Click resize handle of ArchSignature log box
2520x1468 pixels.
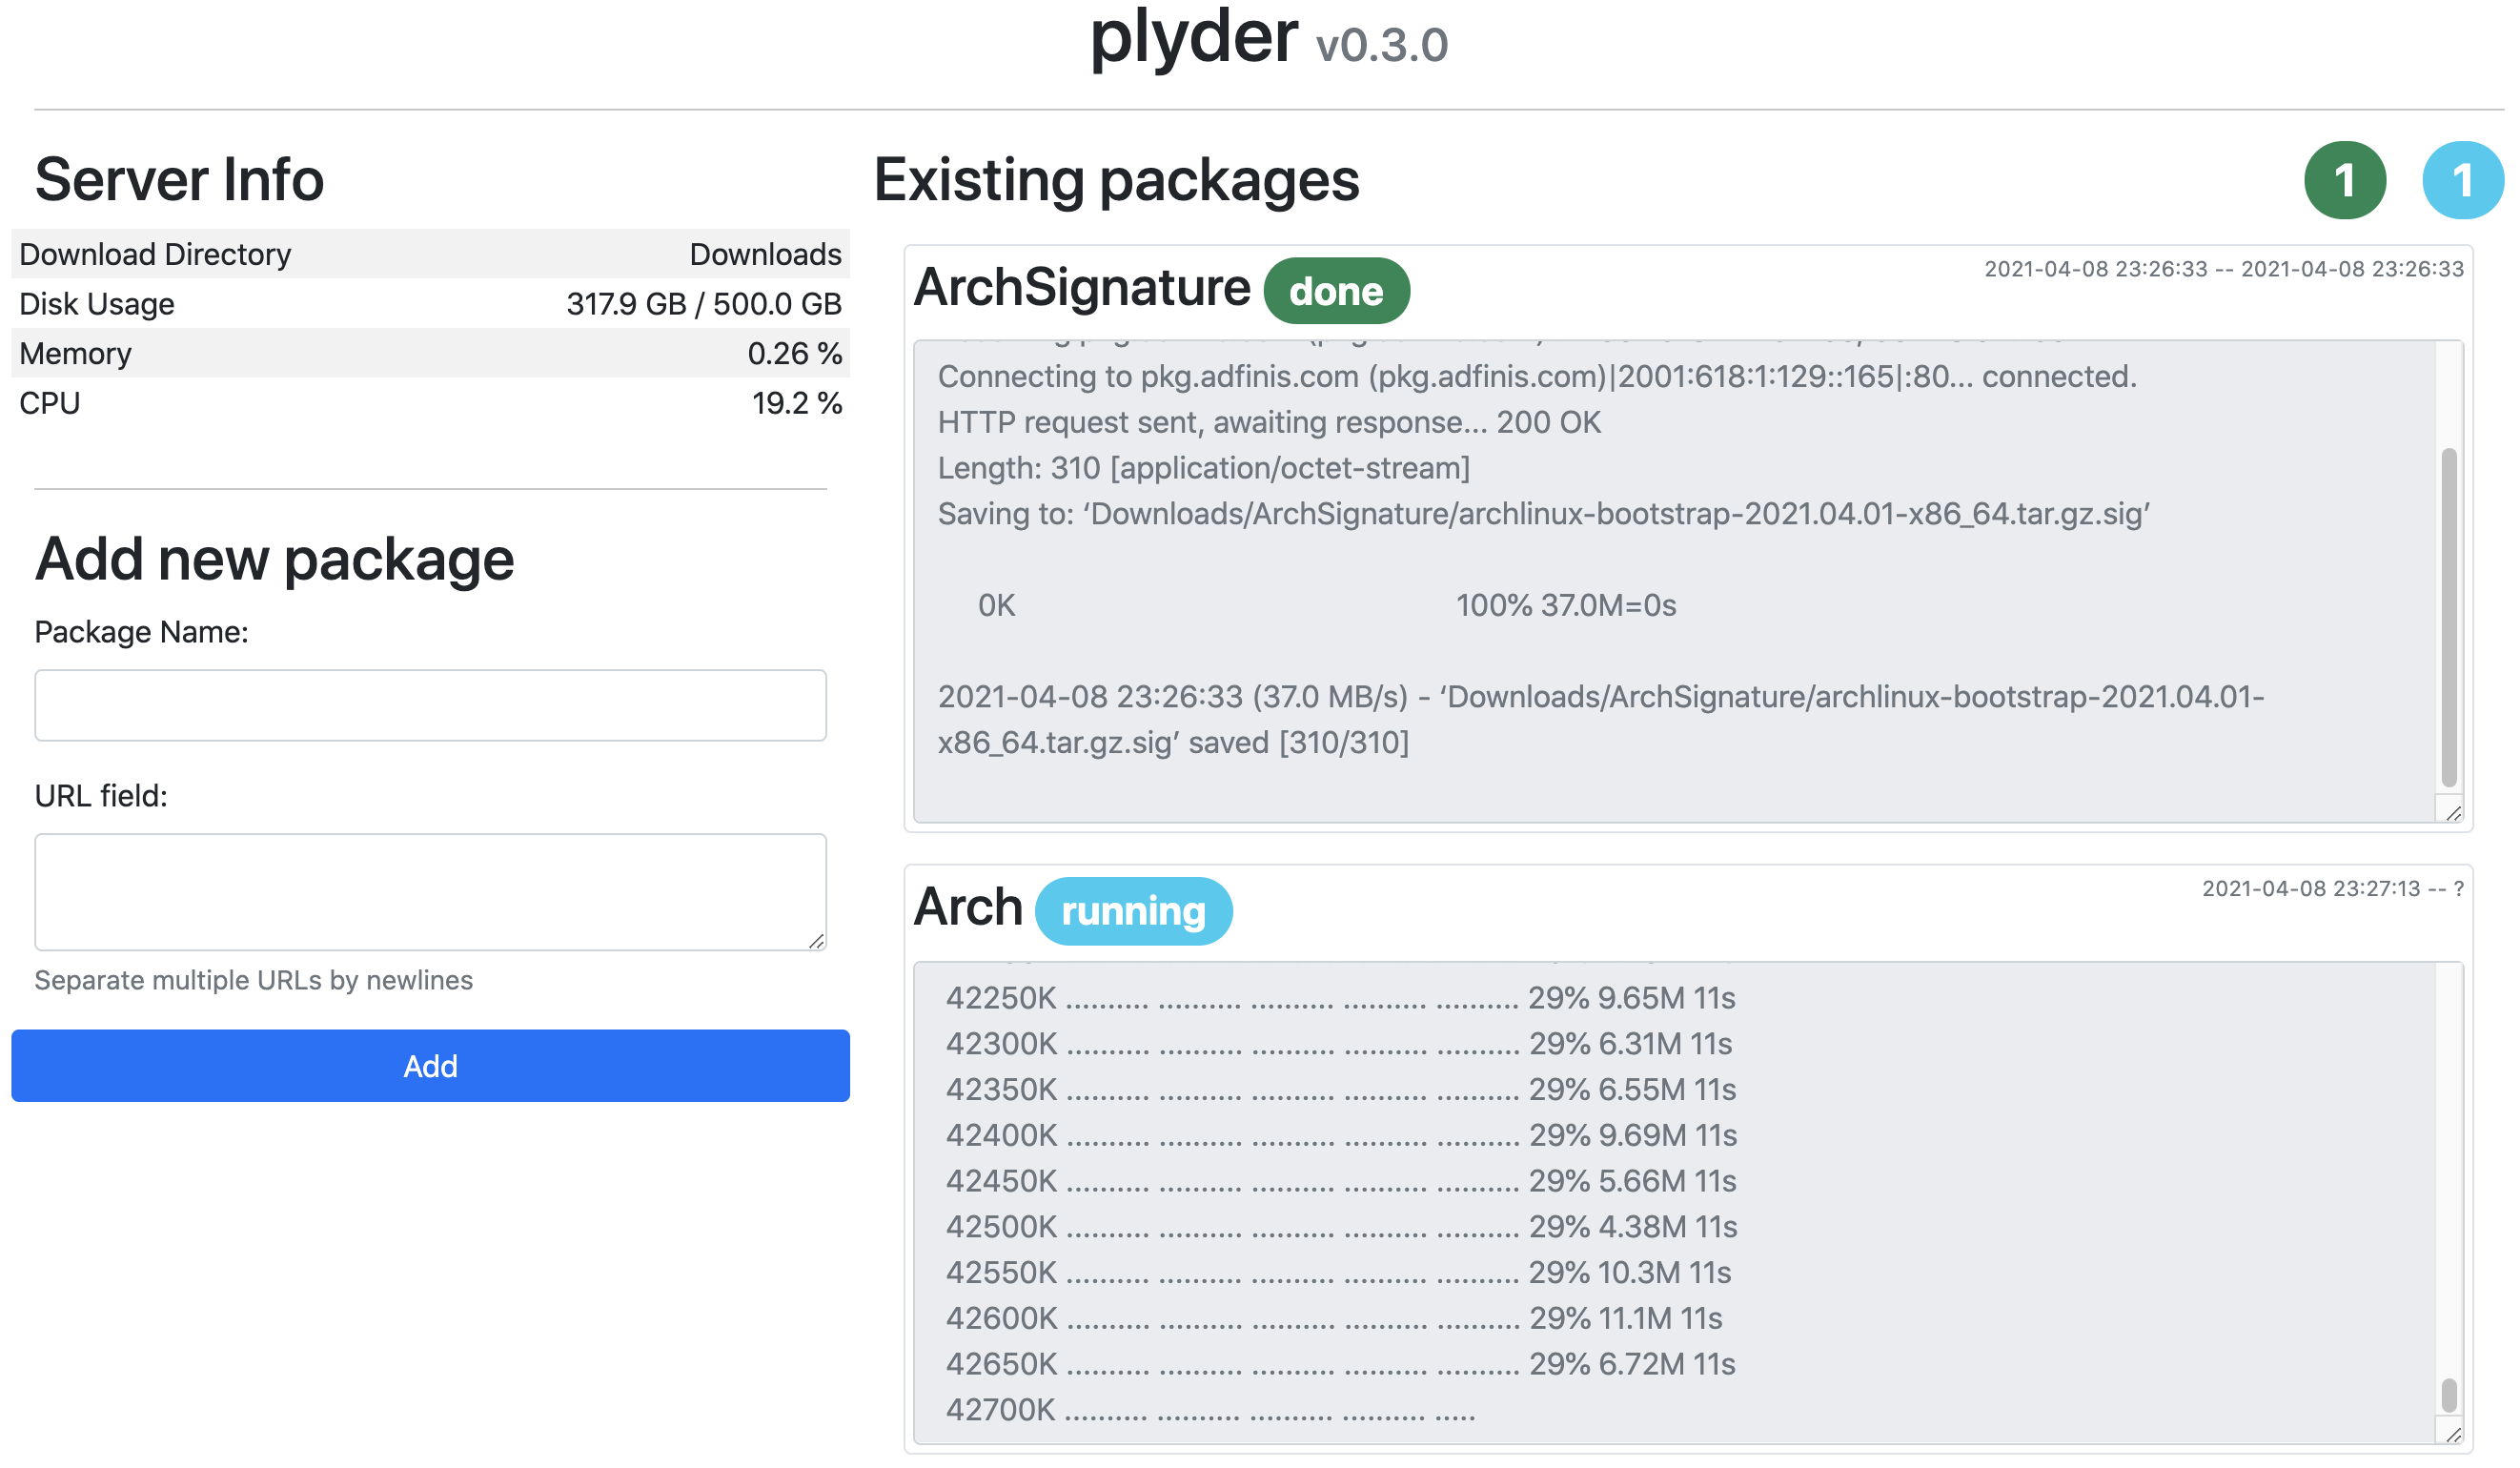[2453, 813]
